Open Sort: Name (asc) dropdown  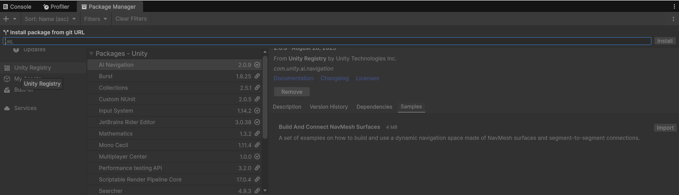point(50,19)
